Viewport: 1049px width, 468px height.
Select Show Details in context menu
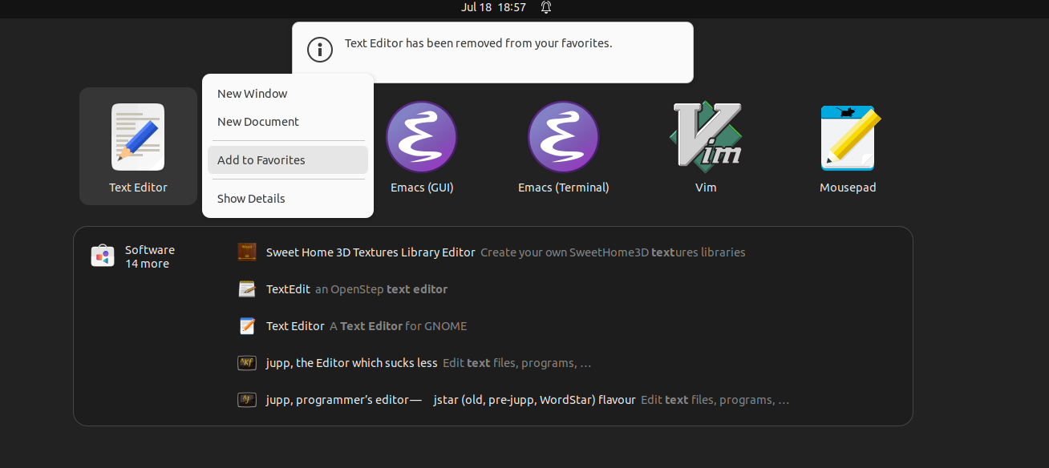click(x=288, y=199)
